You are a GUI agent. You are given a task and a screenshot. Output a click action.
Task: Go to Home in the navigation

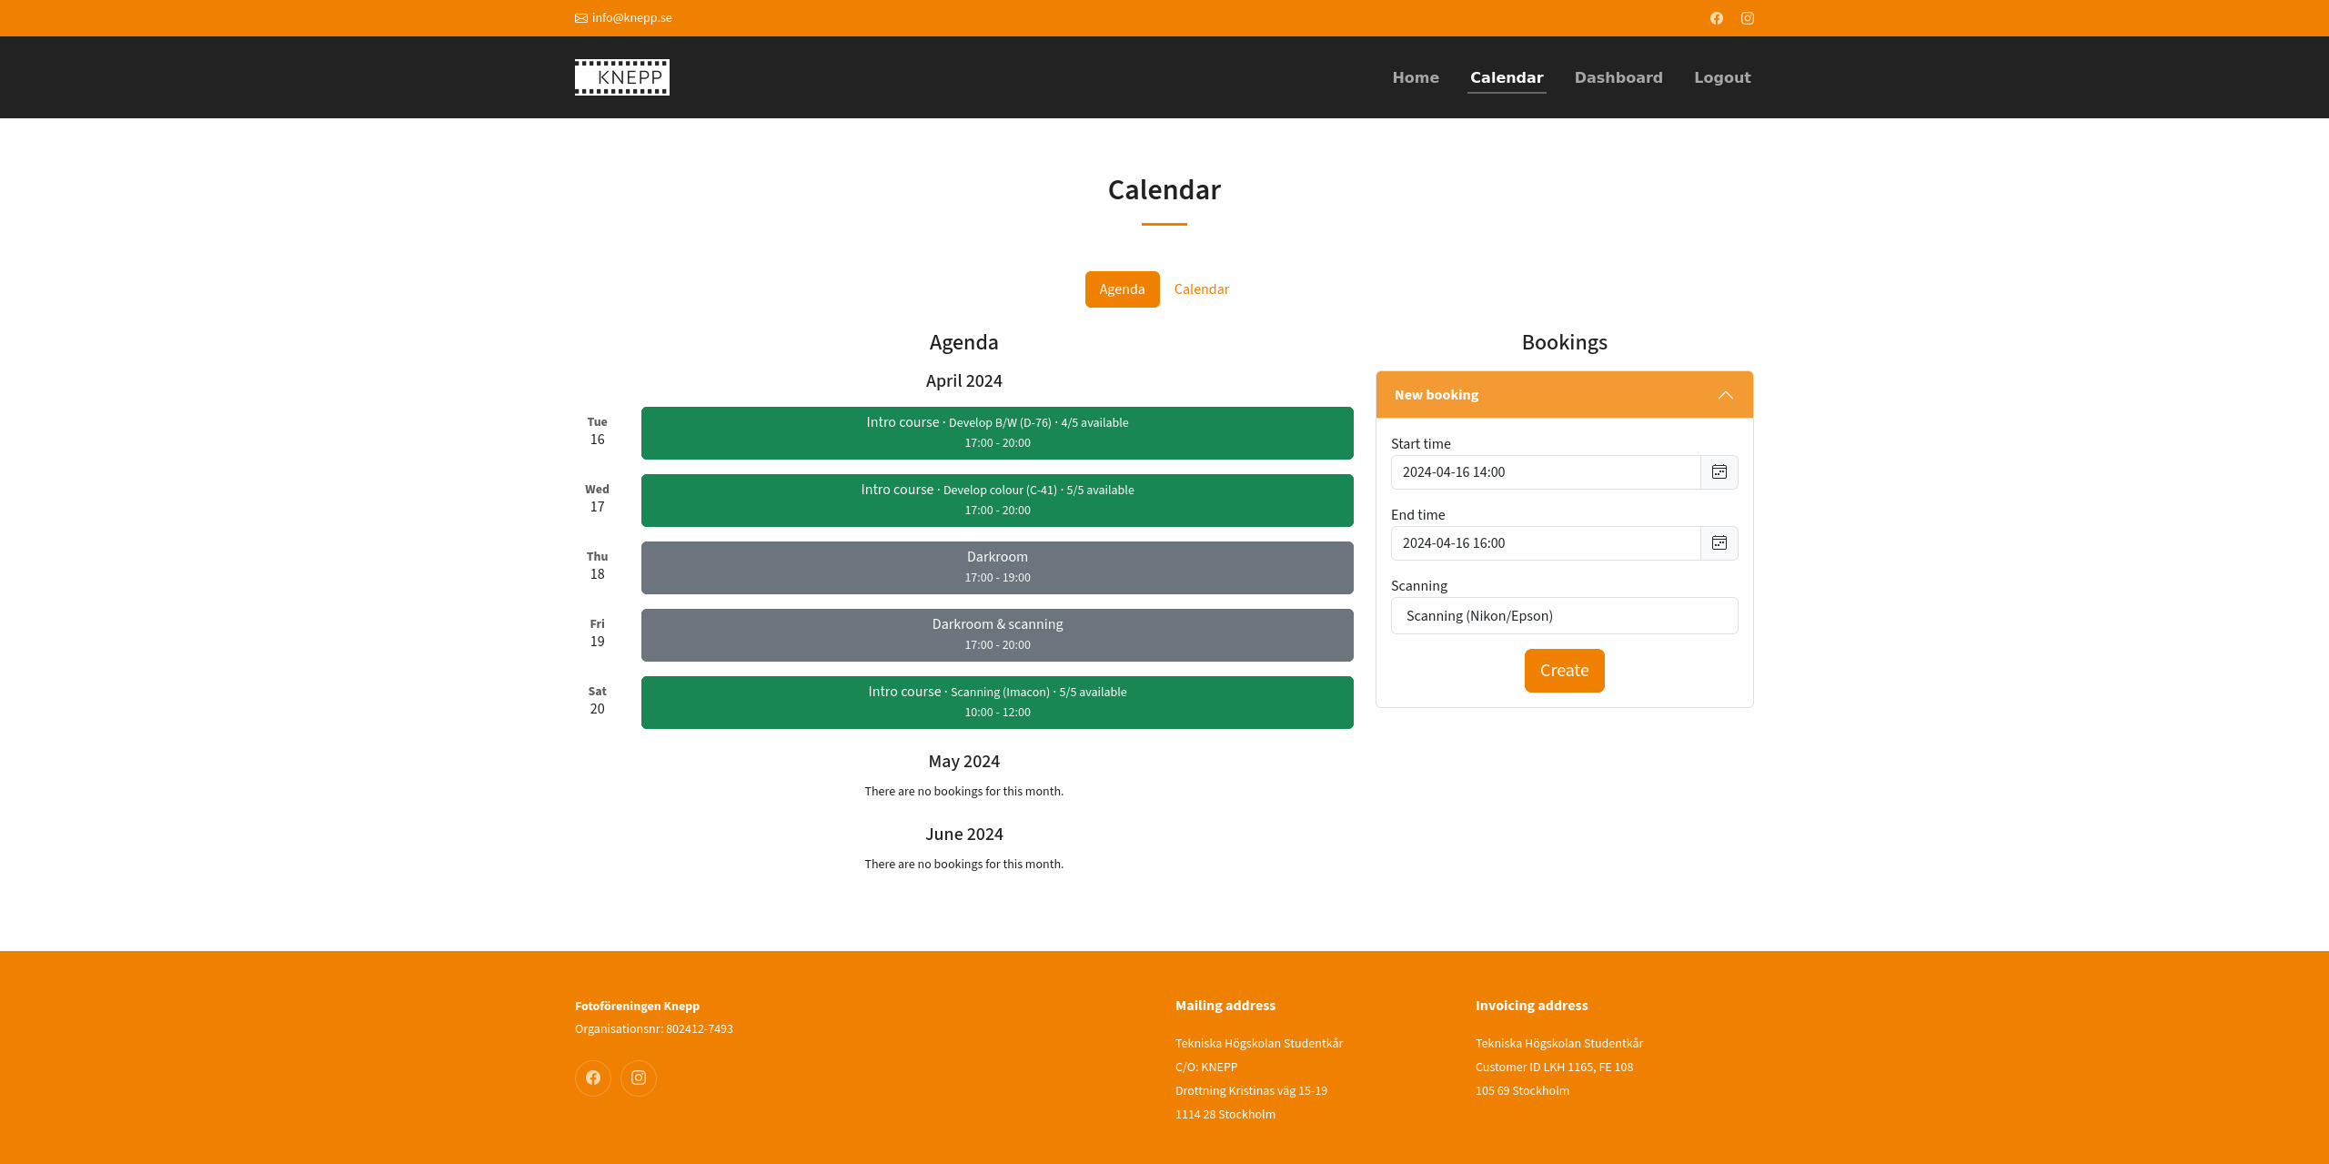coord(1416,77)
